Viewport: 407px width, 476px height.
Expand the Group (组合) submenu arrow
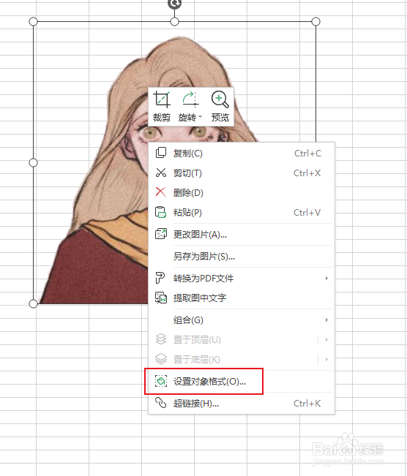click(326, 320)
